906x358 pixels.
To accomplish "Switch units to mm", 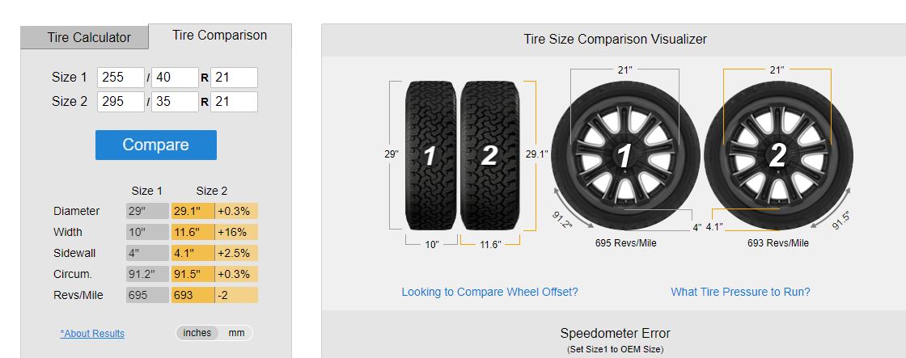I will point(236,333).
